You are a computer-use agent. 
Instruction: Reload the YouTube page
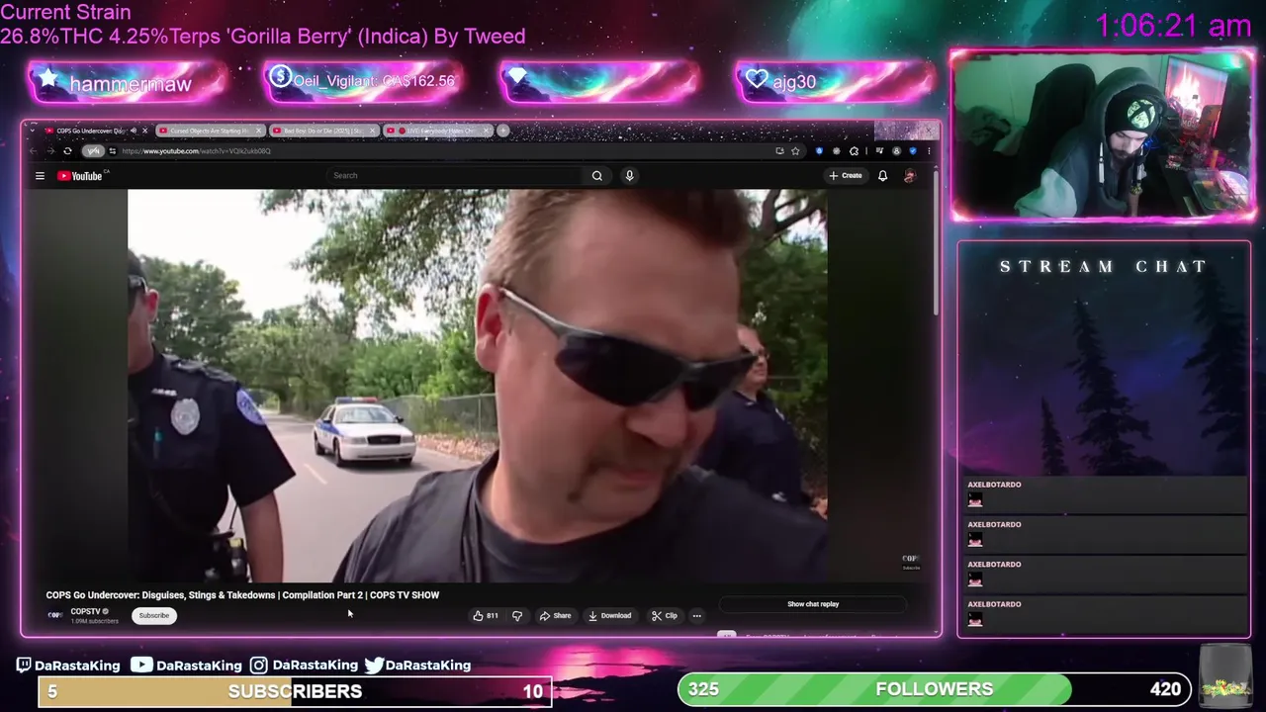pyautogui.click(x=67, y=151)
